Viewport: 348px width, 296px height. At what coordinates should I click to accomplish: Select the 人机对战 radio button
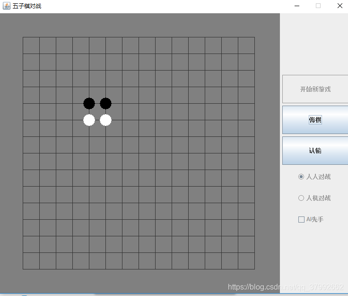pos(314,198)
